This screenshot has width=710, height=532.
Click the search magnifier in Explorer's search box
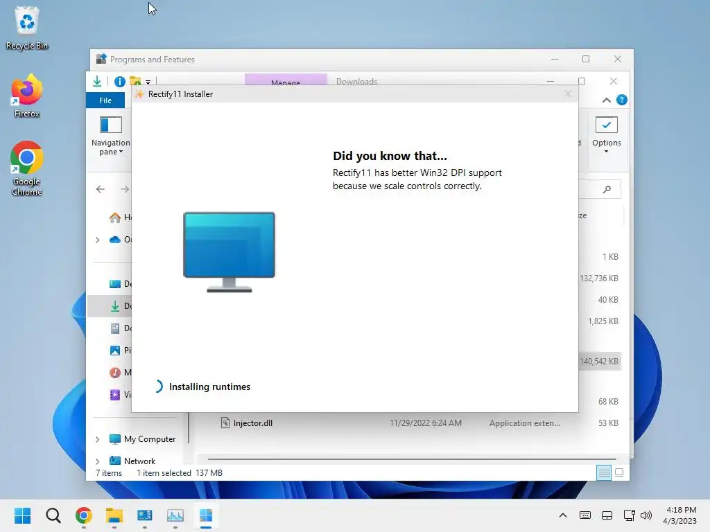(607, 189)
